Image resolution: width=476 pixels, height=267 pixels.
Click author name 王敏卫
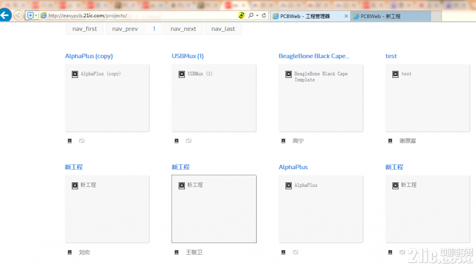pyautogui.click(x=194, y=252)
